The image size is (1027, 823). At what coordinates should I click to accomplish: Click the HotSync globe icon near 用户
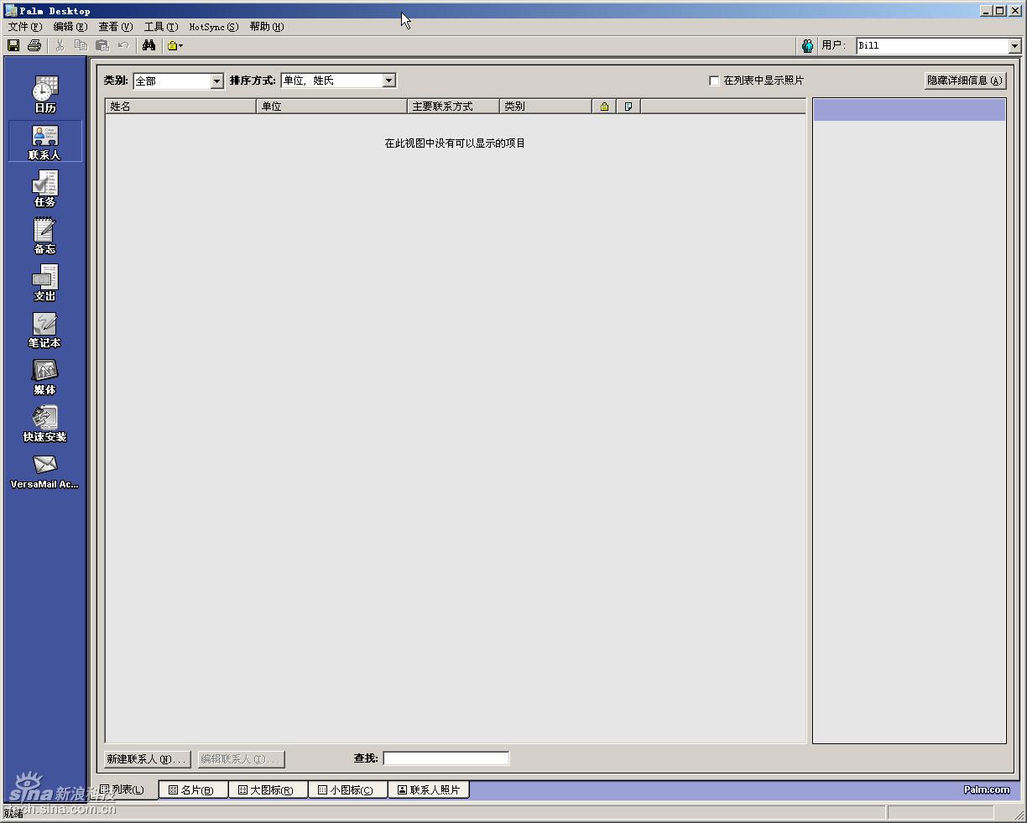click(806, 45)
